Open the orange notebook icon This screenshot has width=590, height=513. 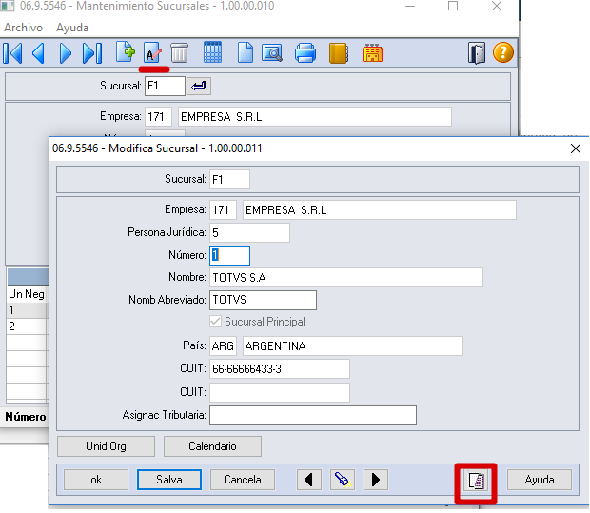339,53
